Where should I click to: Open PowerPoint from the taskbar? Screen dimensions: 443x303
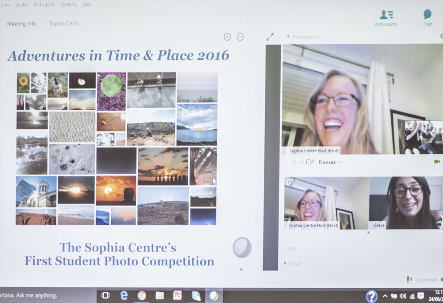pos(177,296)
